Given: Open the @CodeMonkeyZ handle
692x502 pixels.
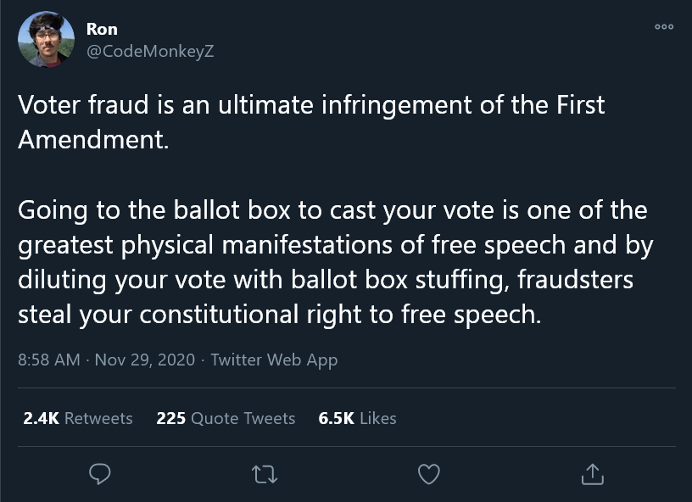Looking at the screenshot, I should [x=150, y=51].
